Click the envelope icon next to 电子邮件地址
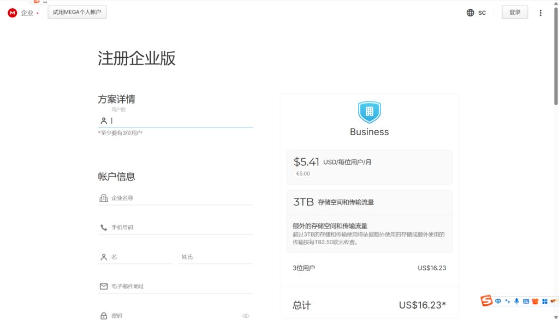The height and width of the screenshot is (320, 559). (x=103, y=286)
